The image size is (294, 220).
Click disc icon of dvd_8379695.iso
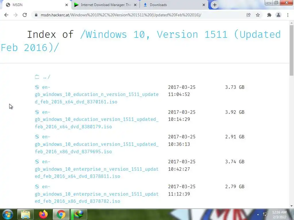[x=37, y=137]
